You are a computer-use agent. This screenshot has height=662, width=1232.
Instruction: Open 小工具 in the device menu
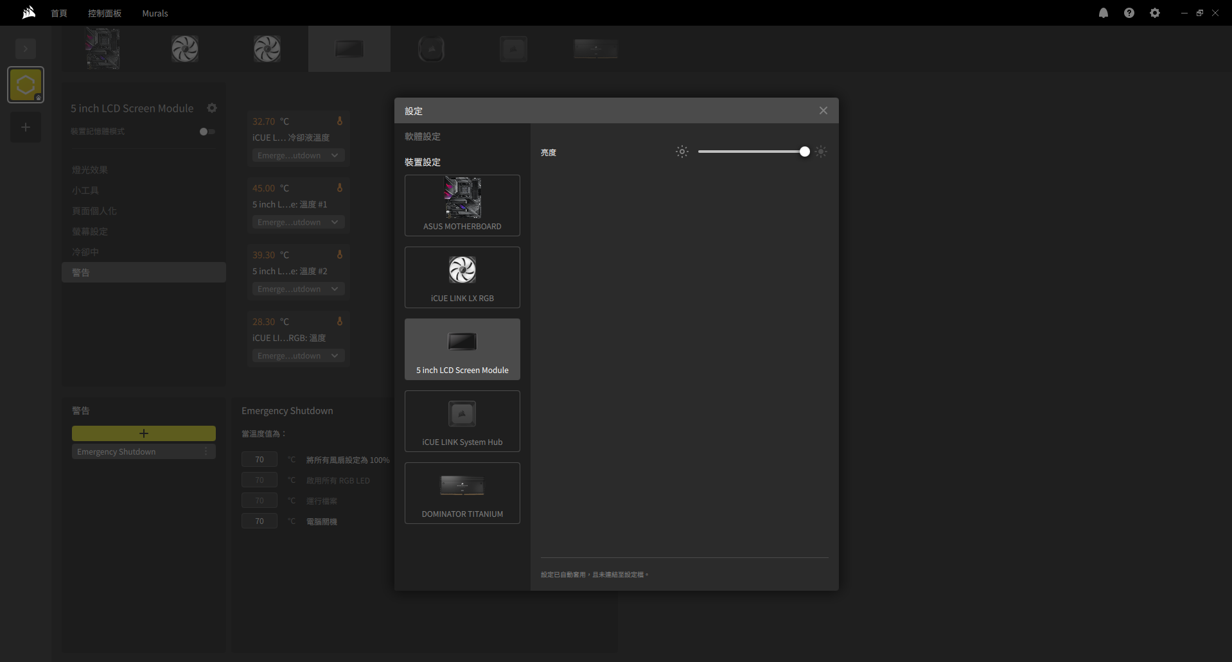coord(144,190)
